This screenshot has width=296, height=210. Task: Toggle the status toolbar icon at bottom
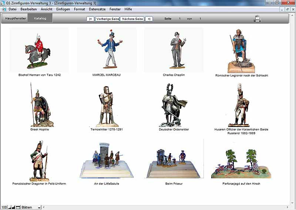(18, 207)
